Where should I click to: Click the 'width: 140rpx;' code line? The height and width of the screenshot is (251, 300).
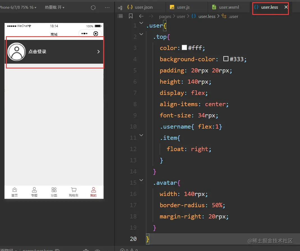click(184, 194)
